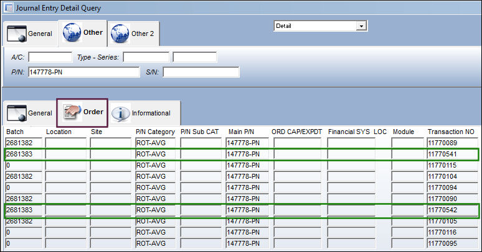Click the lower General tab window icon
Viewport: 482px width, 252px height.
(x=17, y=113)
